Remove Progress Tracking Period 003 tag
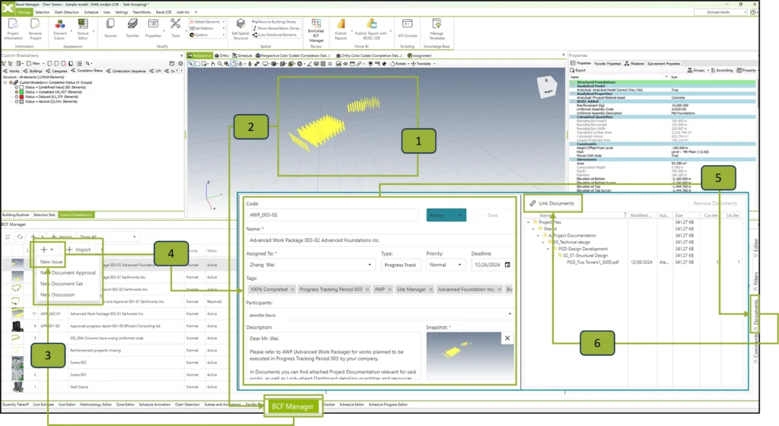The image size is (779, 426). pyautogui.click(x=367, y=290)
